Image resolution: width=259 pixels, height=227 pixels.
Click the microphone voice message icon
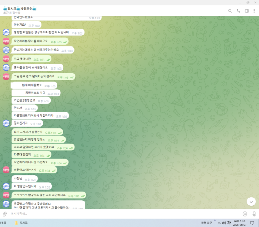click(x=254, y=214)
